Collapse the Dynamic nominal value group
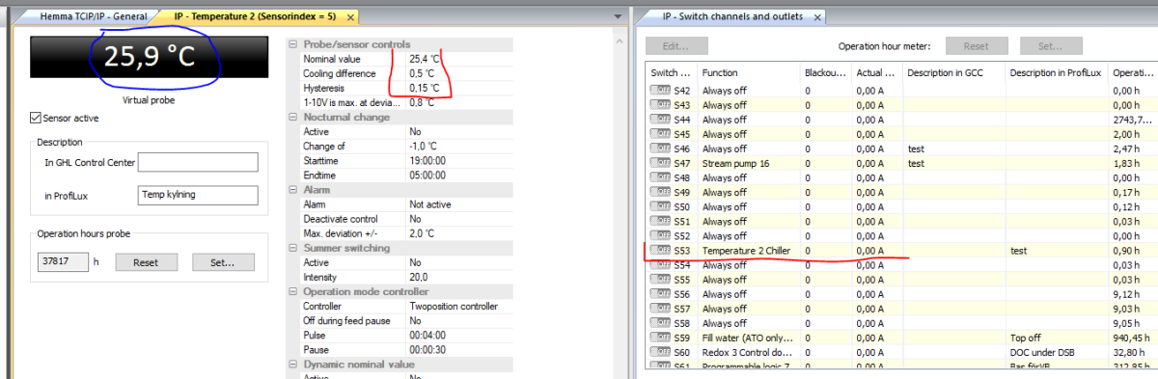Screen dimensions: 1158x379 click(x=294, y=365)
